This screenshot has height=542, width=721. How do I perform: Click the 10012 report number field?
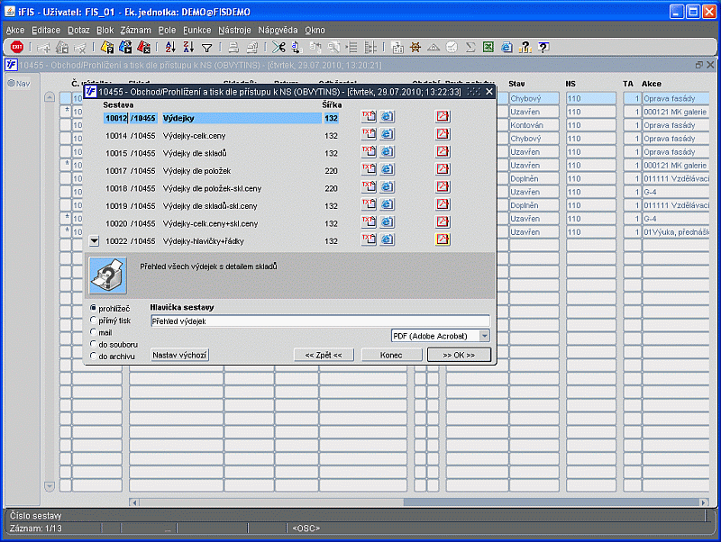(x=115, y=118)
